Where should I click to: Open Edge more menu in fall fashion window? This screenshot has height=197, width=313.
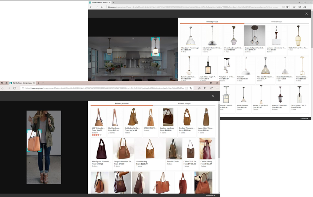click(x=217, y=88)
